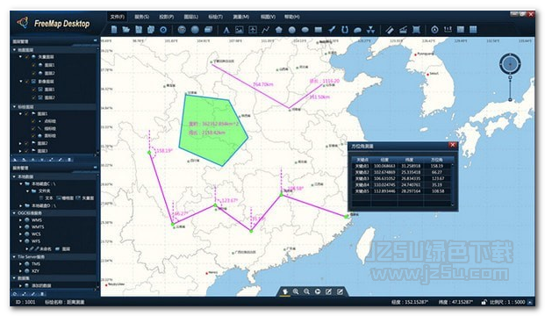Select the text annotation 'A' tool
Viewport: 545px width, 316px height.
226,30
